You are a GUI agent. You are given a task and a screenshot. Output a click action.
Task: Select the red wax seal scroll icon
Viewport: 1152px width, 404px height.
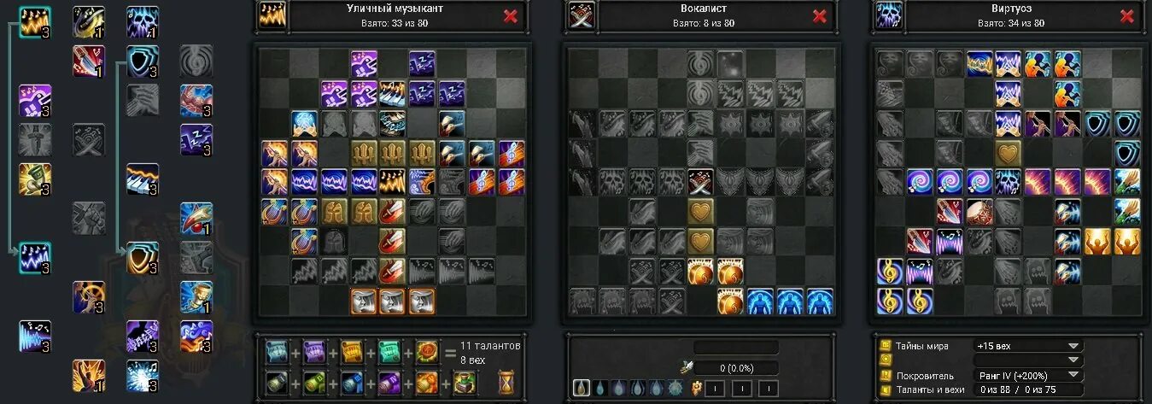click(427, 352)
